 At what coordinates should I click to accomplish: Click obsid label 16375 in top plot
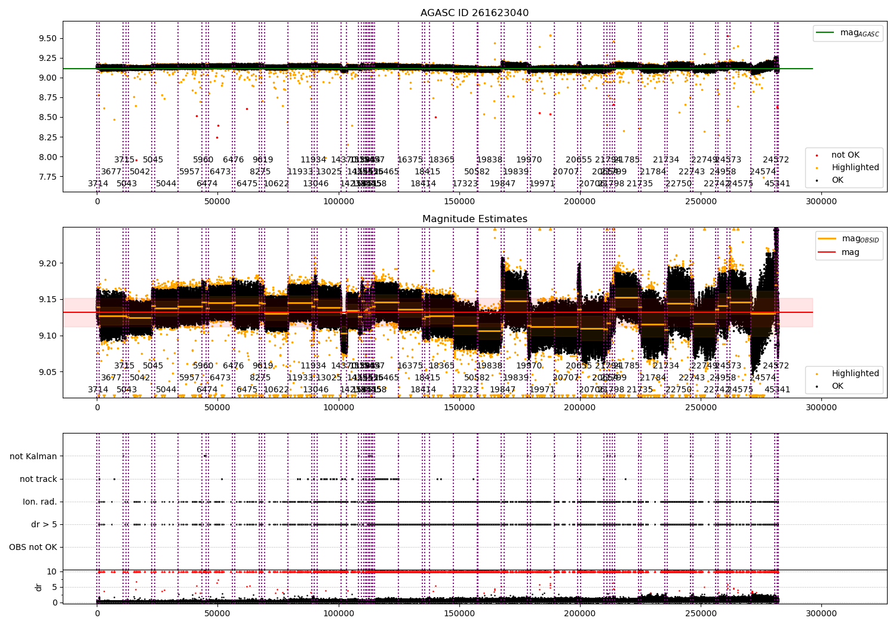coord(410,159)
